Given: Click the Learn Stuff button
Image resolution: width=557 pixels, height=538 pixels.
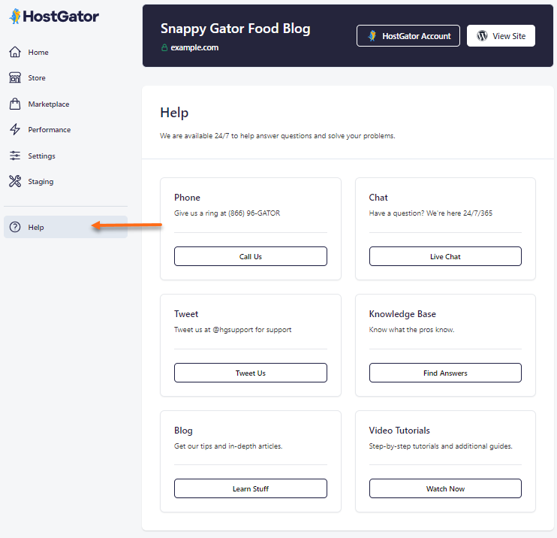Looking at the screenshot, I should [x=251, y=488].
